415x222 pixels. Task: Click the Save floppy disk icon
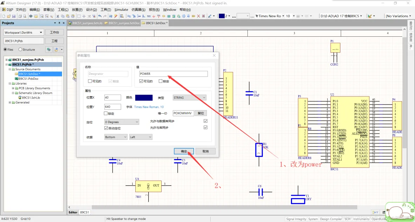pyautogui.click(x=14, y=16)
